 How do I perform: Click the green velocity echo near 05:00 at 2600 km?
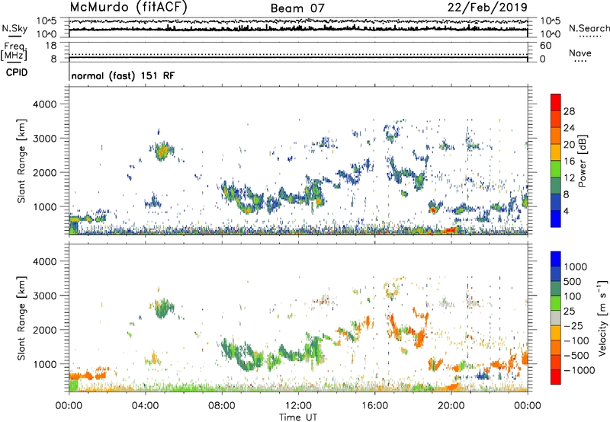click(x=163, y=309)
